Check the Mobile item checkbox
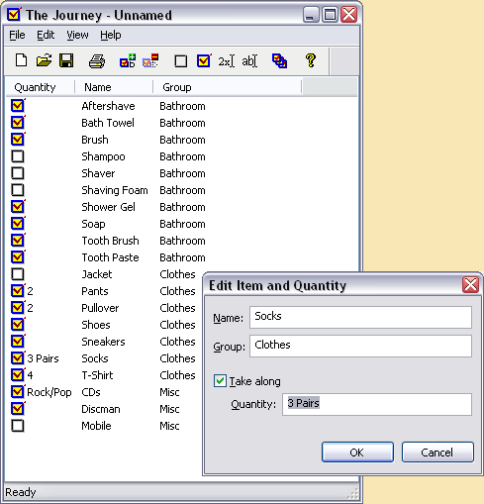484x504 pixels. 18,426
